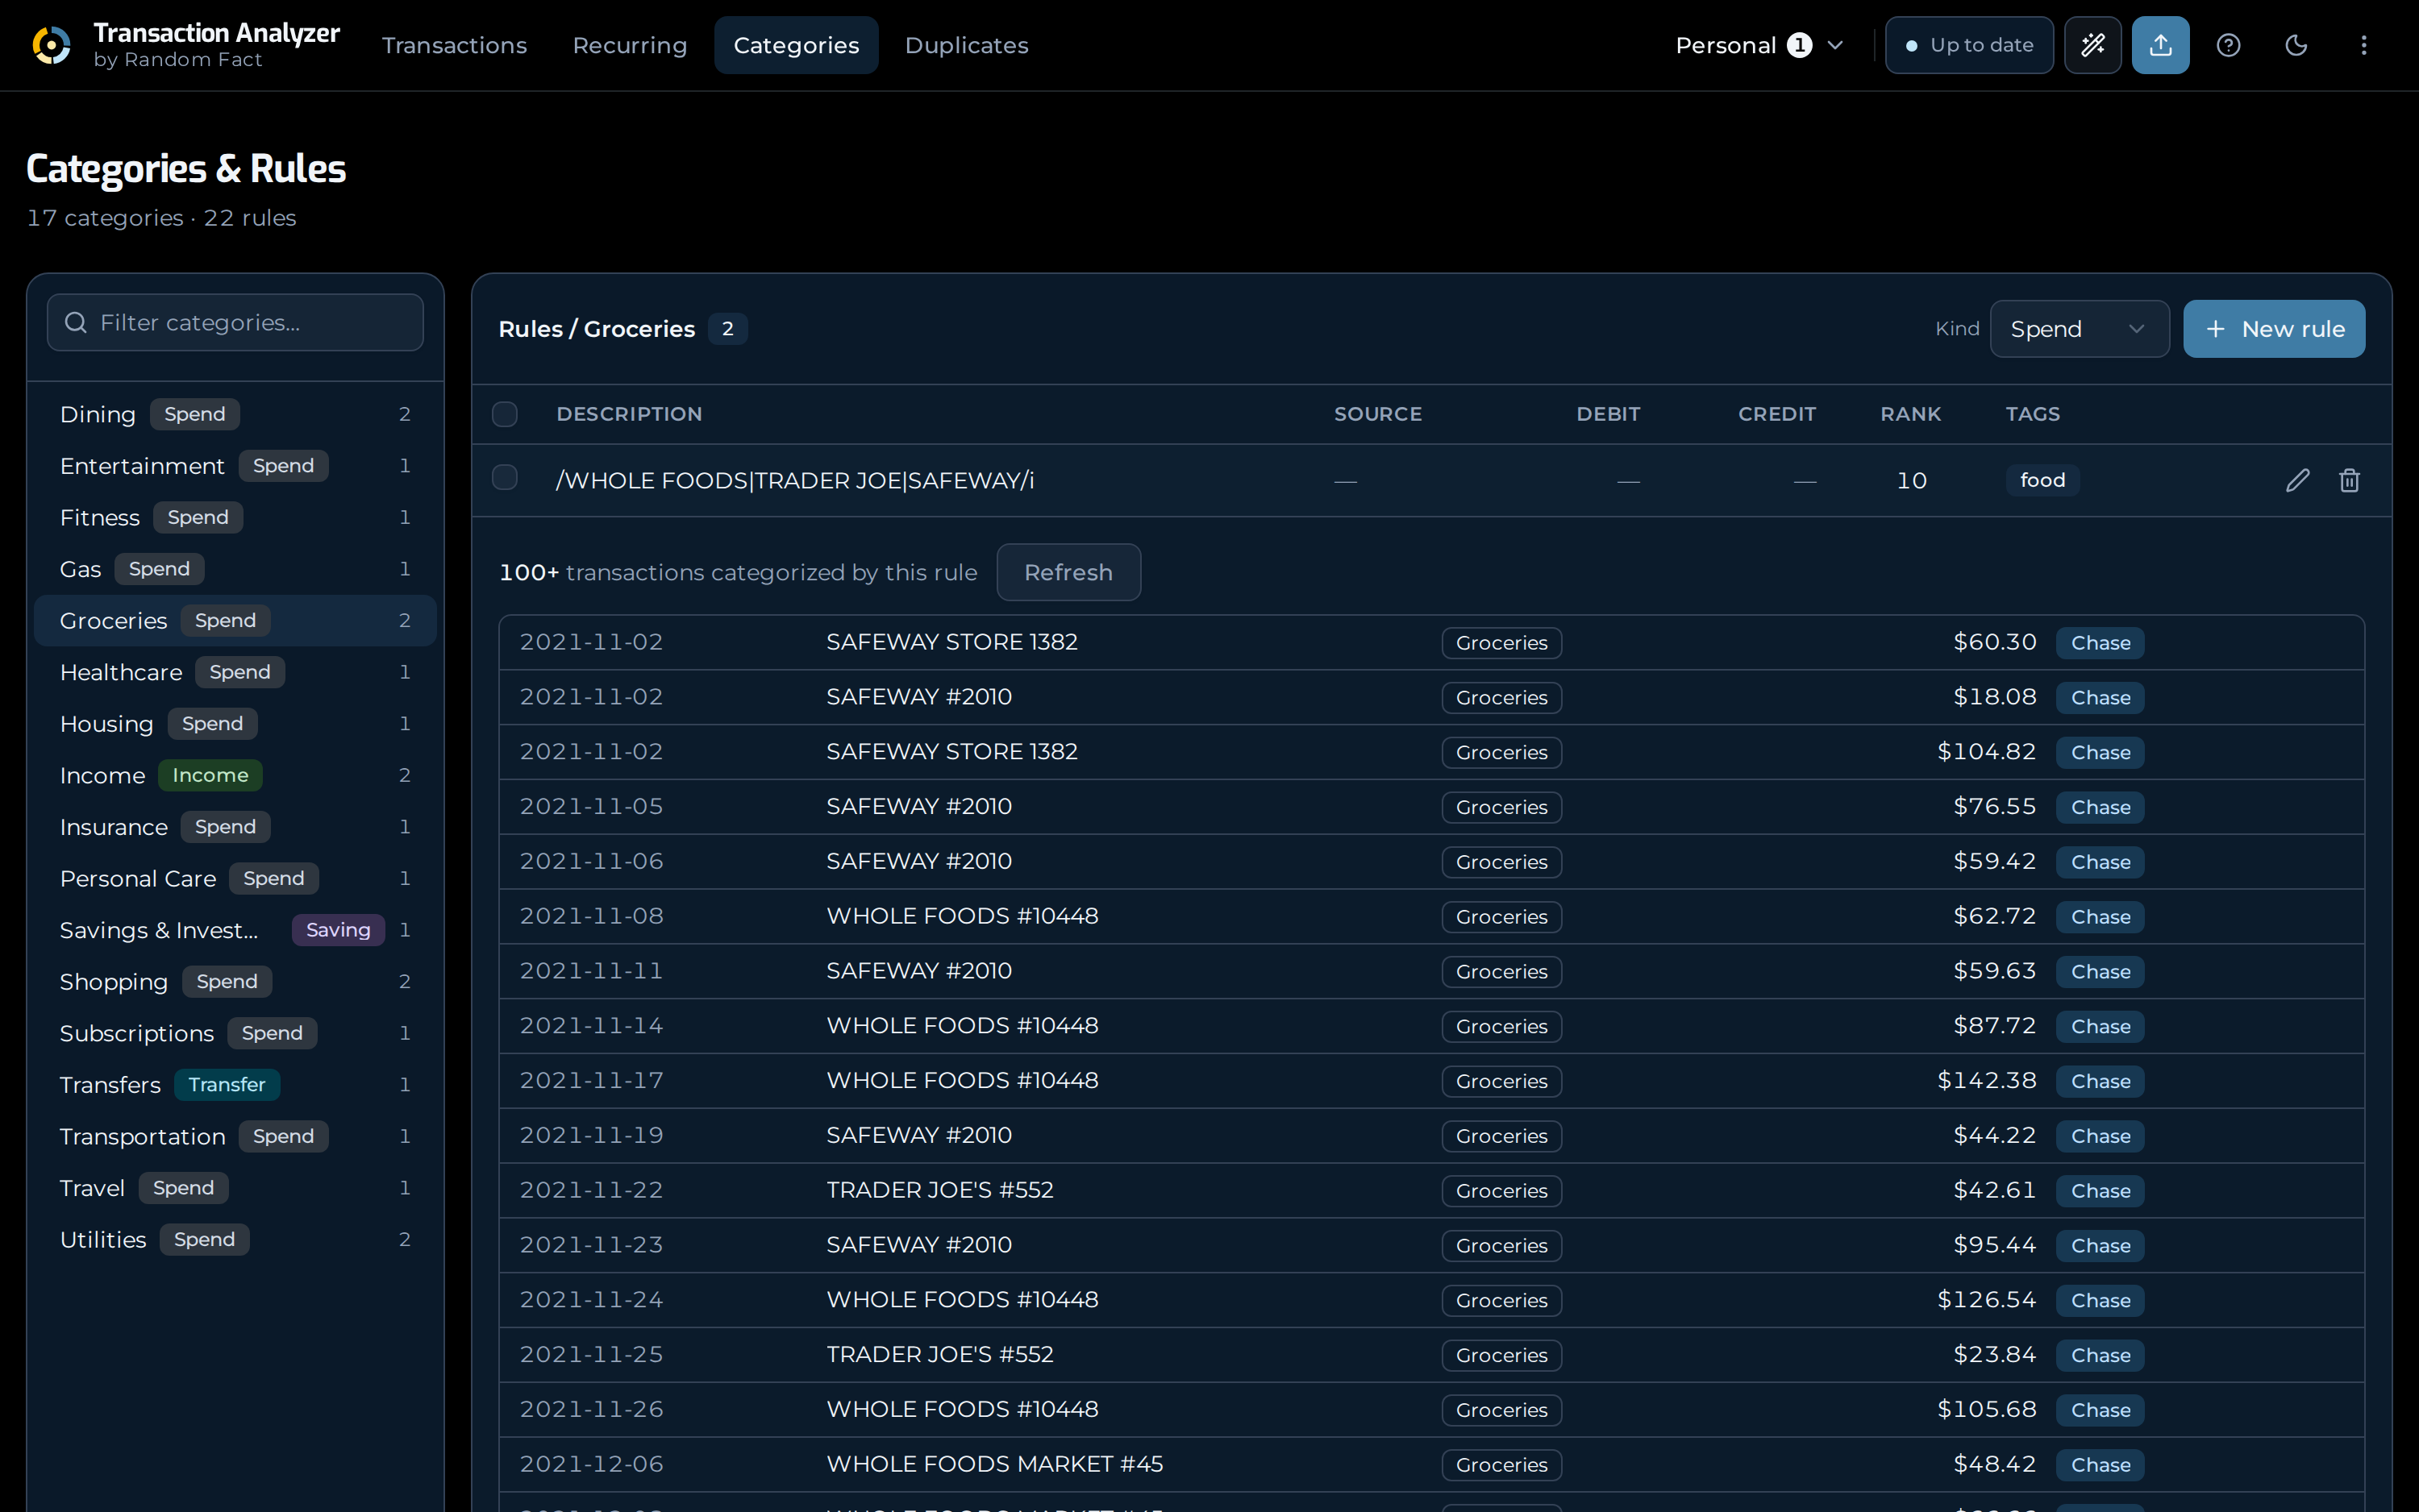The height and width of the screenshot is (1512, 2419).
Task: Click the New rule button
Action: (x=2273, y=329)
